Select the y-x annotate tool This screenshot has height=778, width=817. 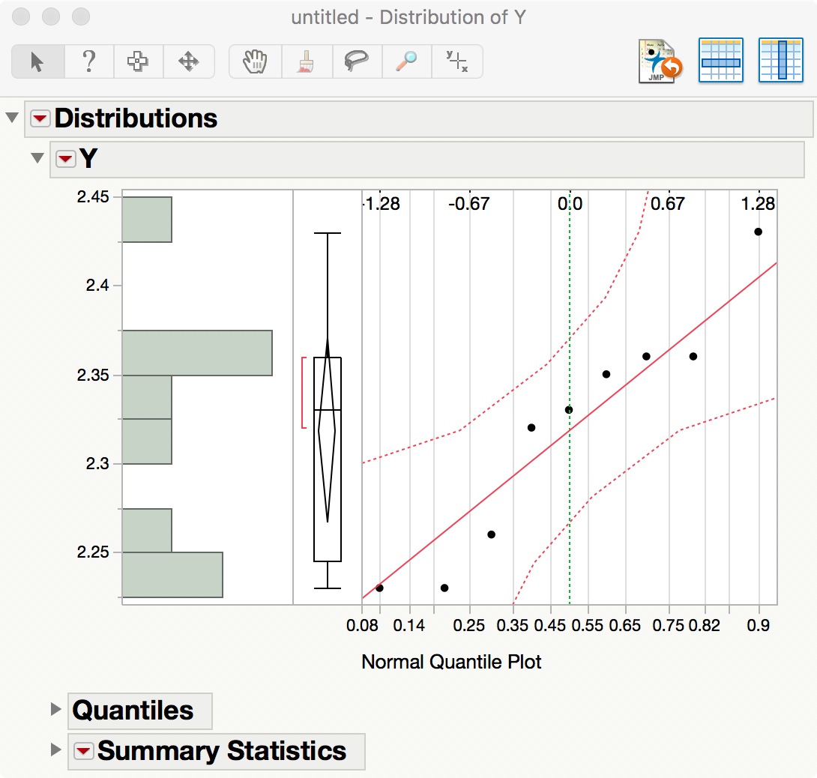click(456, 61)
